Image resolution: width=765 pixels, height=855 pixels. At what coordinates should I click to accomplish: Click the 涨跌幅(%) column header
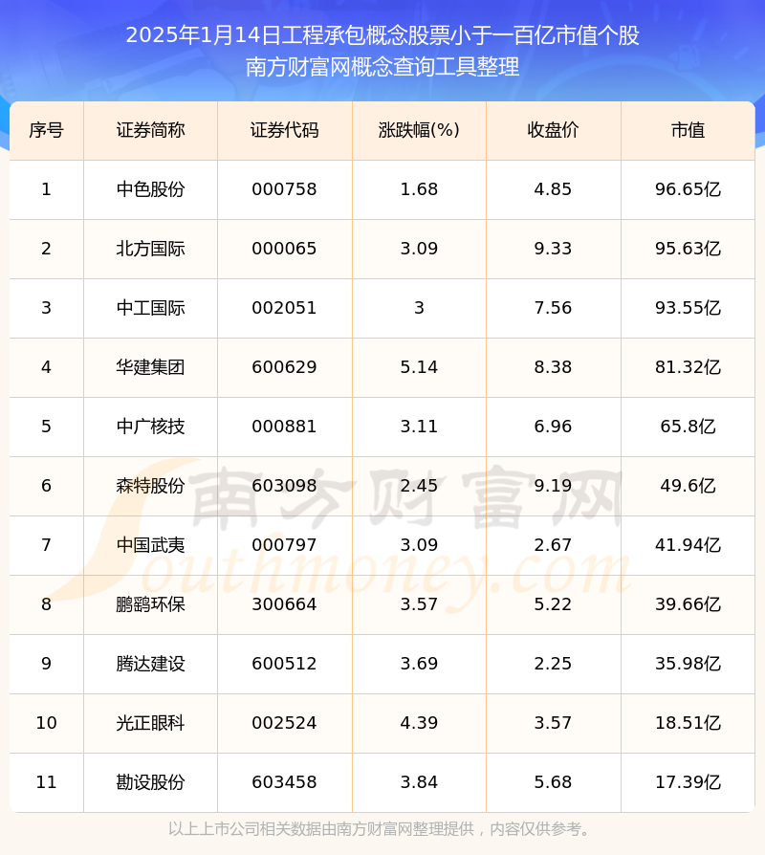point(419,130)
